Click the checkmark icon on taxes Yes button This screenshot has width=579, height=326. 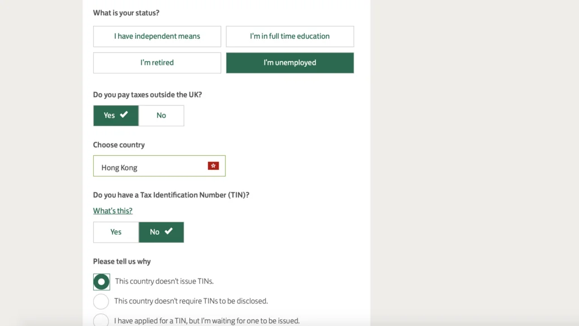[x=124, y=114]
